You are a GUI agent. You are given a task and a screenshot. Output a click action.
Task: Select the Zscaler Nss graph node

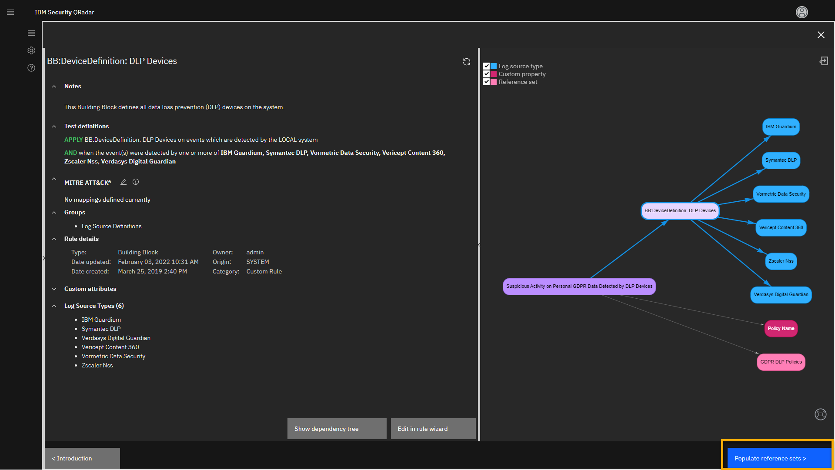click(781, 261)
